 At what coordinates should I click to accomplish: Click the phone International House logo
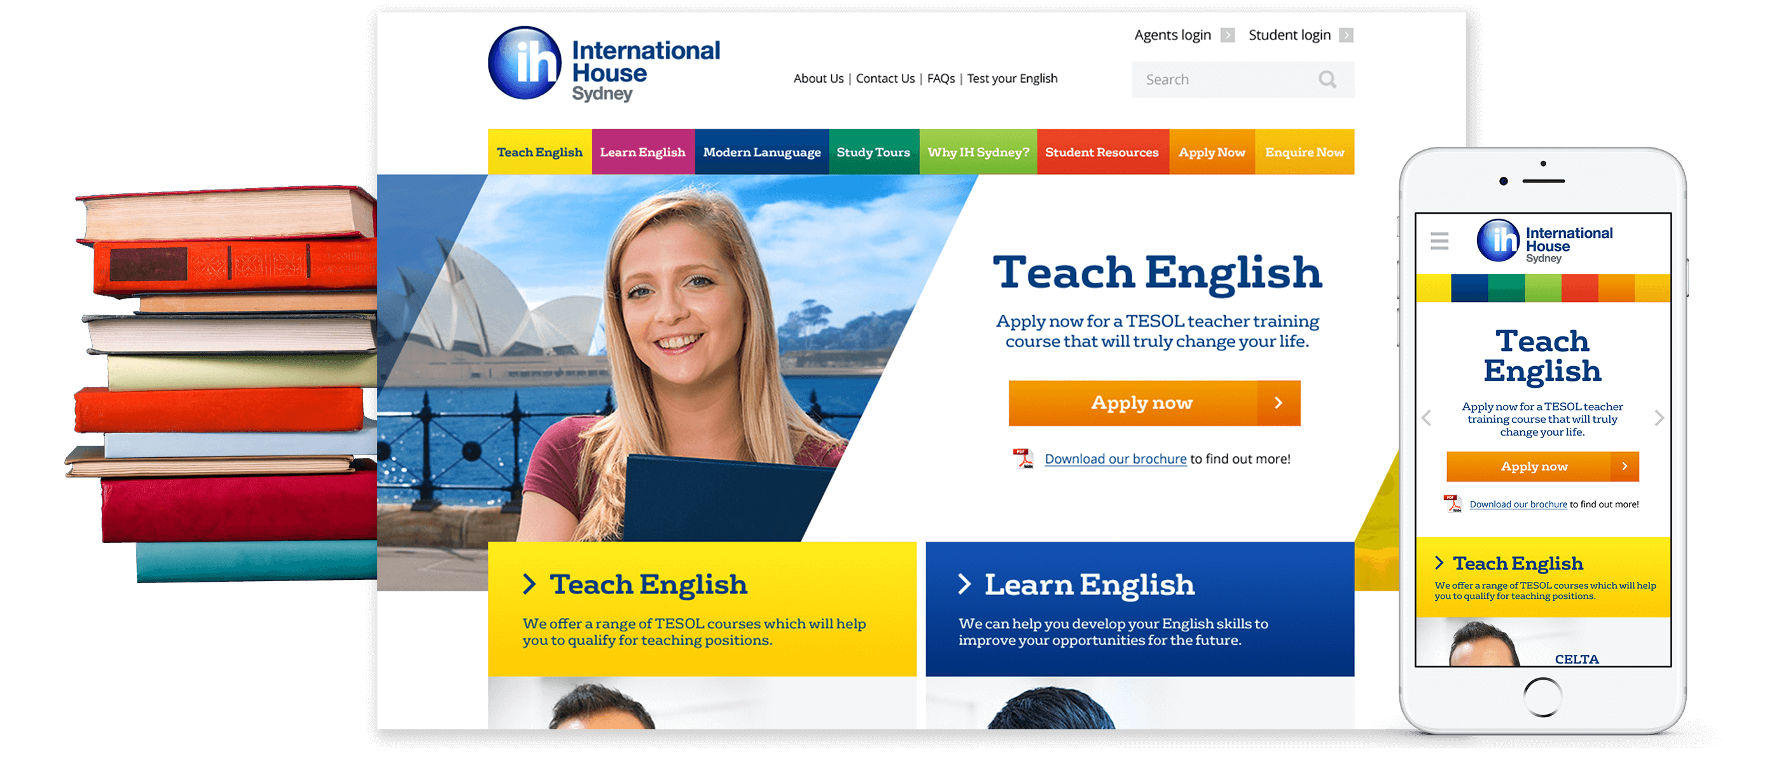(x=1544, y=241)
